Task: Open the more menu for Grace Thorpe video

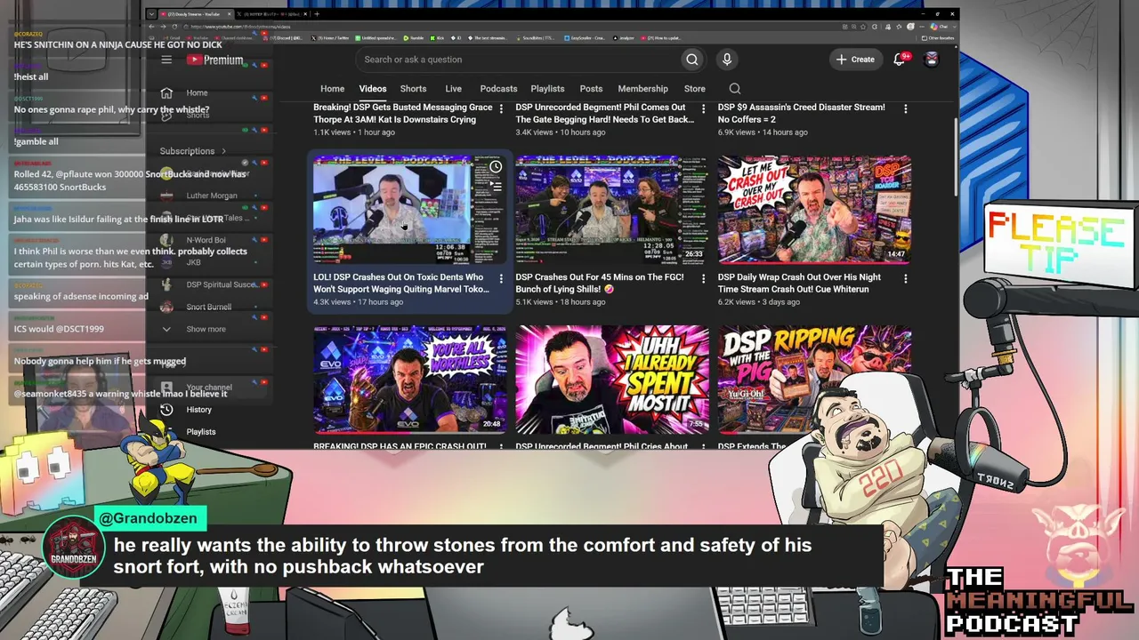Action: point(501,108)
